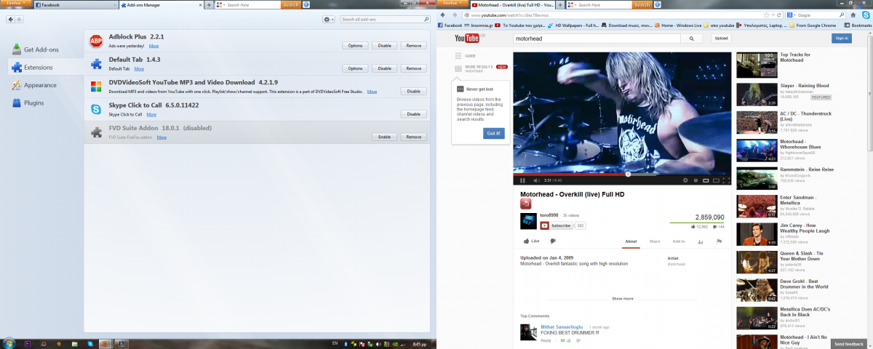This screenshot has width=873, height=349.
Task: Bookmark this page with the star icon
Action: [x=767, y=15]
